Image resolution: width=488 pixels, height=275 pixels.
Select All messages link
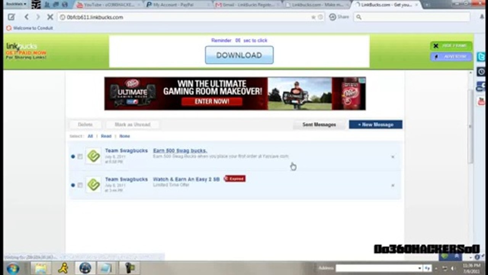(90, 136)
